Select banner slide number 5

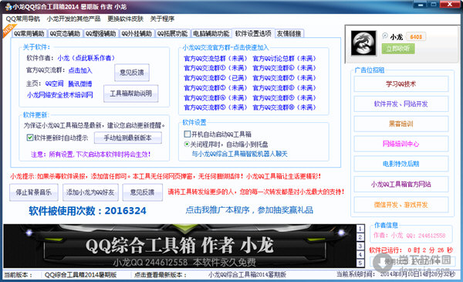(360, 263)
